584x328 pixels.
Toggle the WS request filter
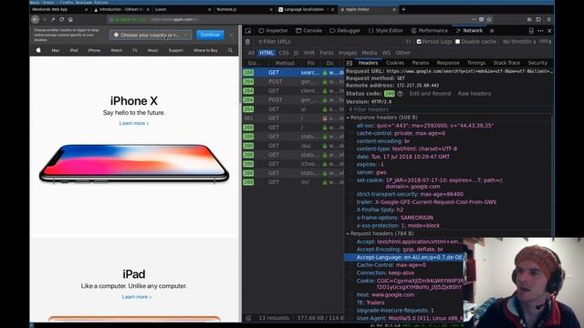pyautogui.click(x=386, y=53)
